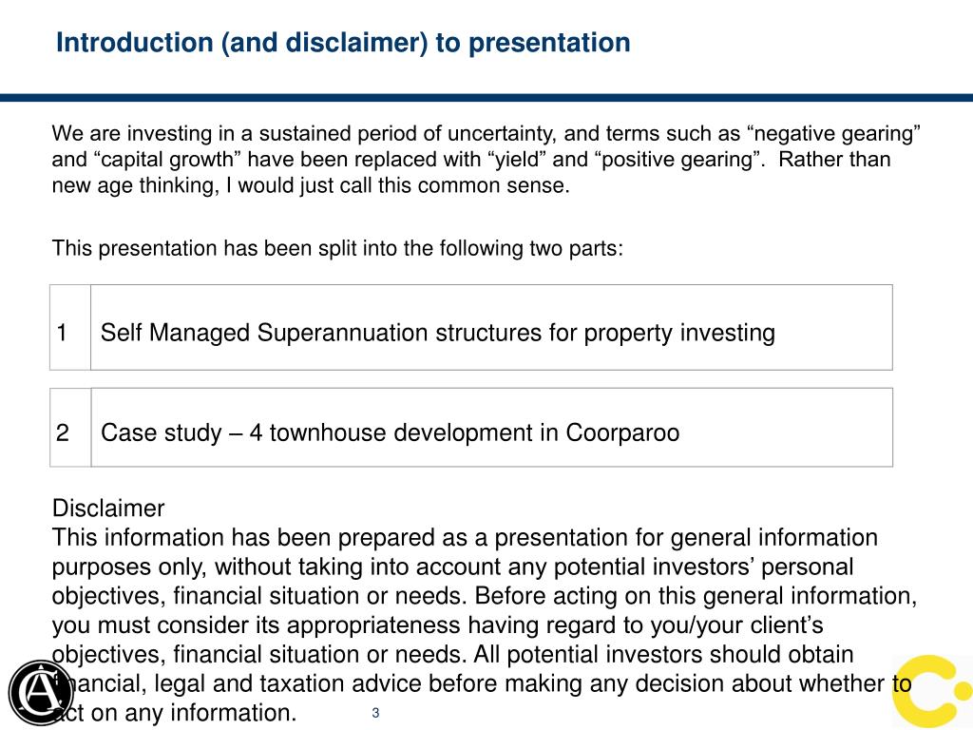Click the word 'Coorparoo' in row 2
973x730 pixels.
pos(622,432)
